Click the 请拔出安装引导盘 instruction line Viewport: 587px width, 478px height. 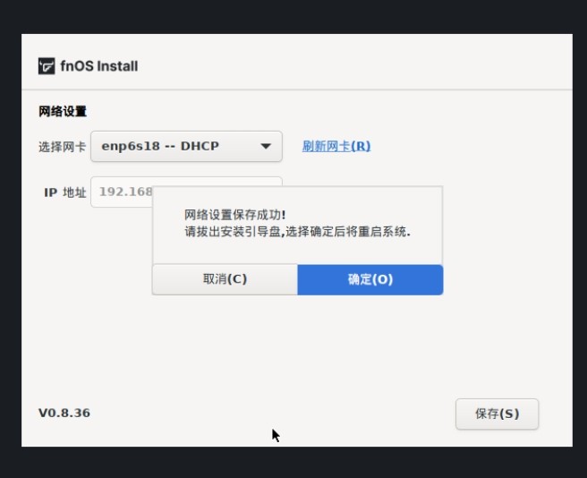click(x=298, y=232)
